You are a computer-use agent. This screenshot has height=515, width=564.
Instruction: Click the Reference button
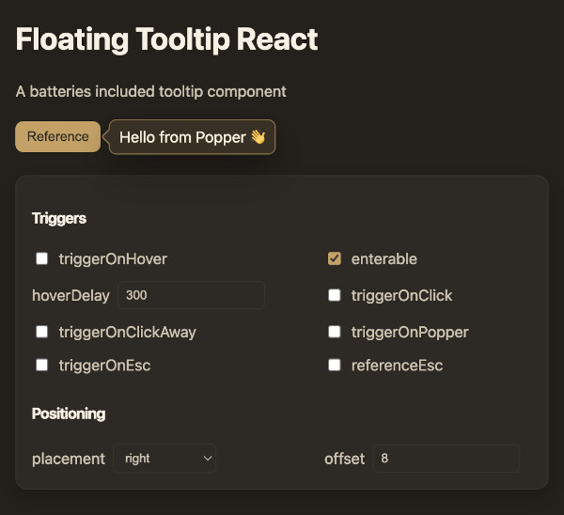click(x=57, y=136)
